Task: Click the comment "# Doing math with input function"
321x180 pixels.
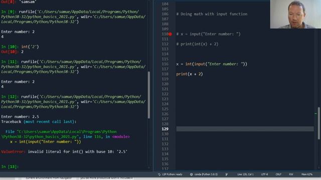Action: click(x=212, y=14)
